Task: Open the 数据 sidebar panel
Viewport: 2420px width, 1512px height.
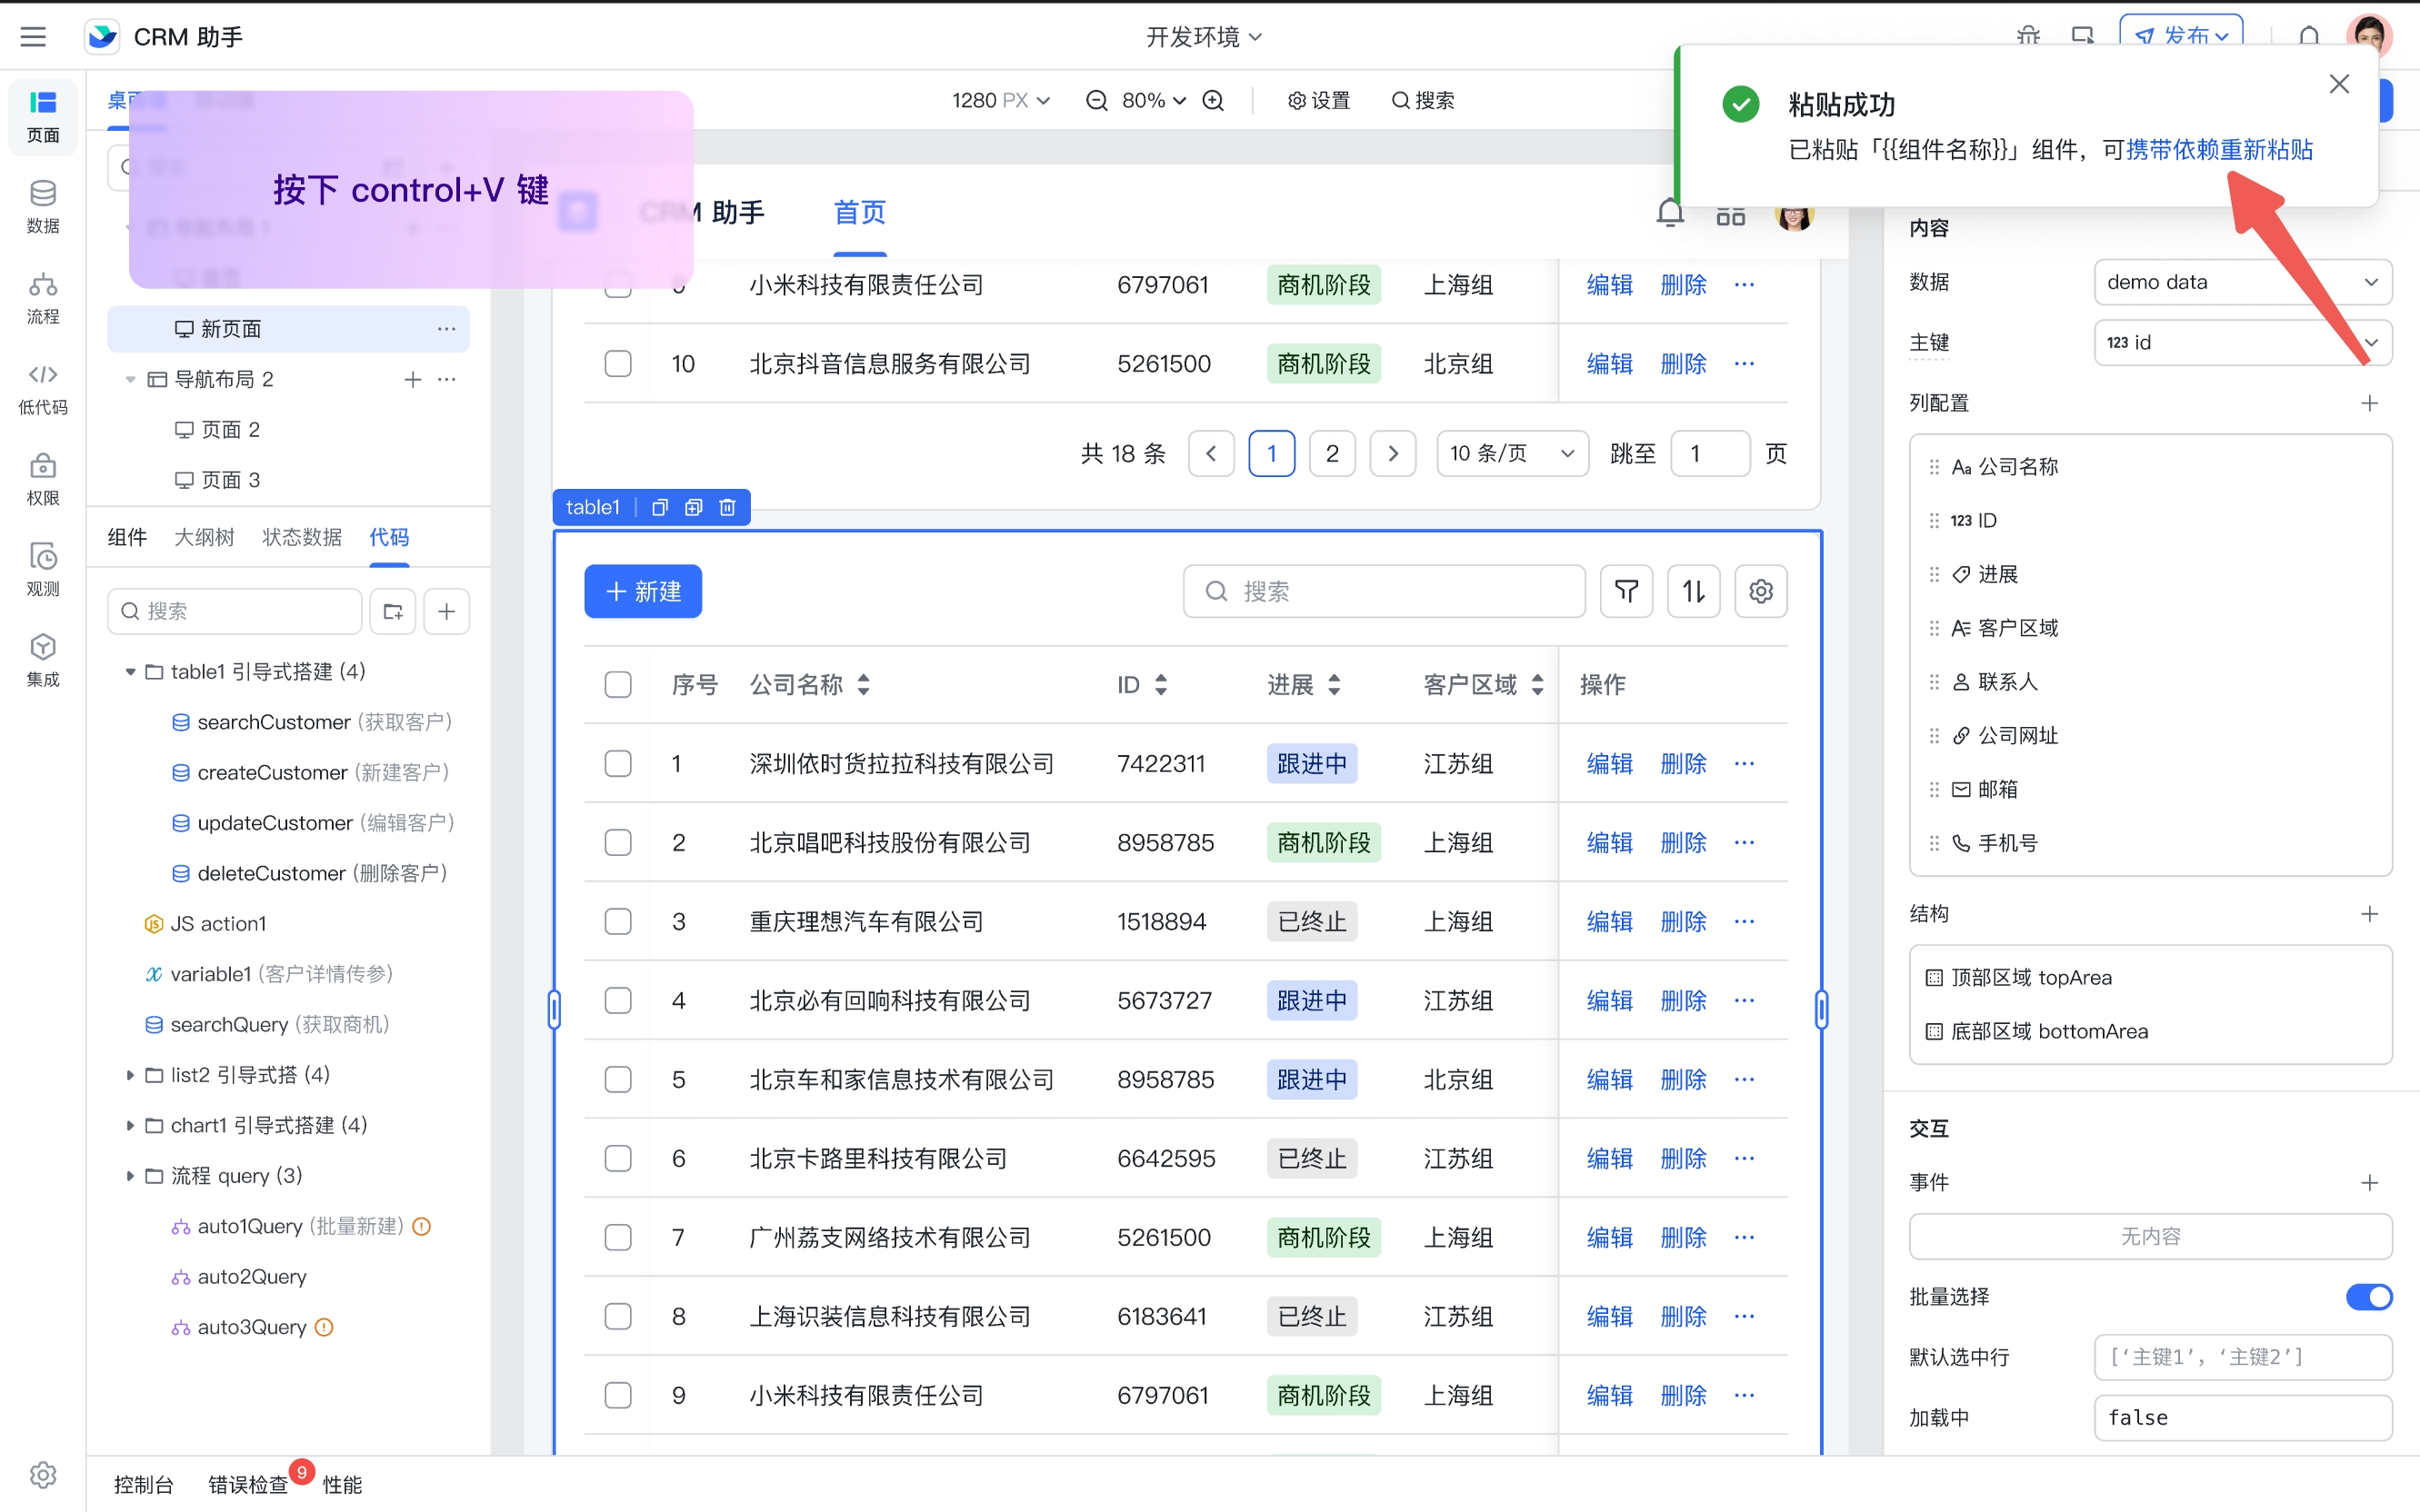Action: tap(42, 206)
